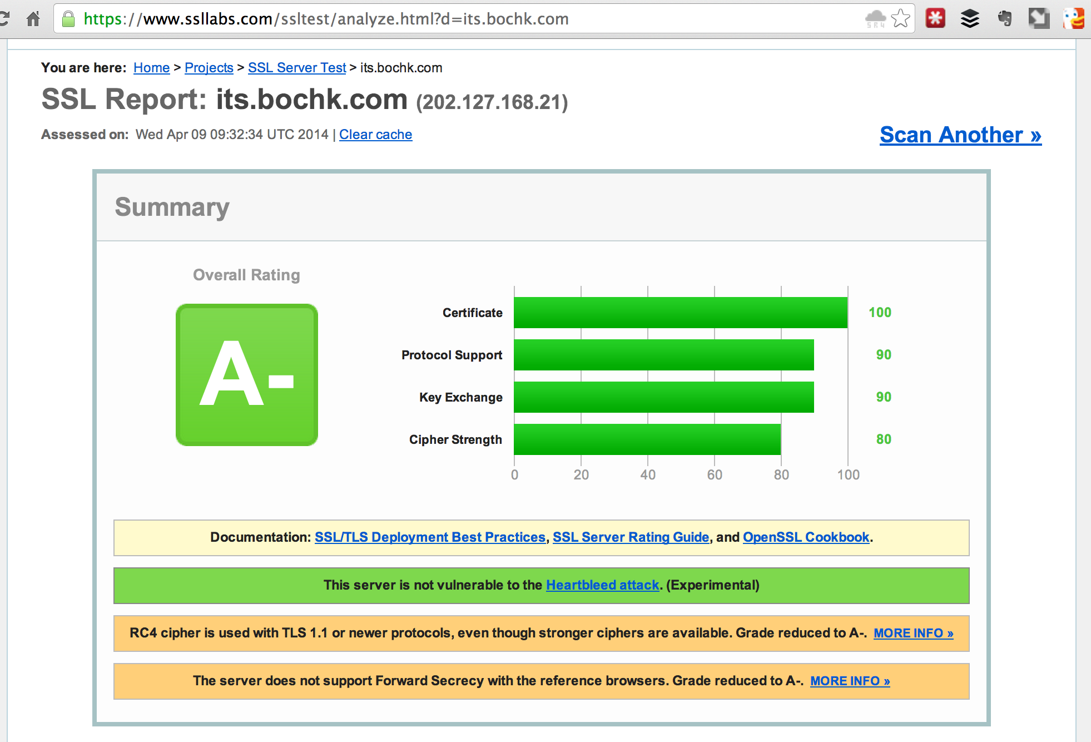The image size is (1091, 742).
Task: Click the Clear cache link
Action: 375,135
